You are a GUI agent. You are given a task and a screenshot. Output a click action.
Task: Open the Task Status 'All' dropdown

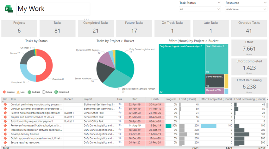point(200,9)
